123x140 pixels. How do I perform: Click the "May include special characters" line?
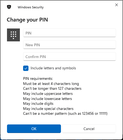48,109
